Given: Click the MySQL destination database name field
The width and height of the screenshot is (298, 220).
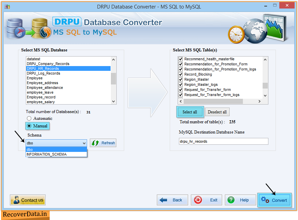Looking at the screenshot, I should tap(223, 141).
